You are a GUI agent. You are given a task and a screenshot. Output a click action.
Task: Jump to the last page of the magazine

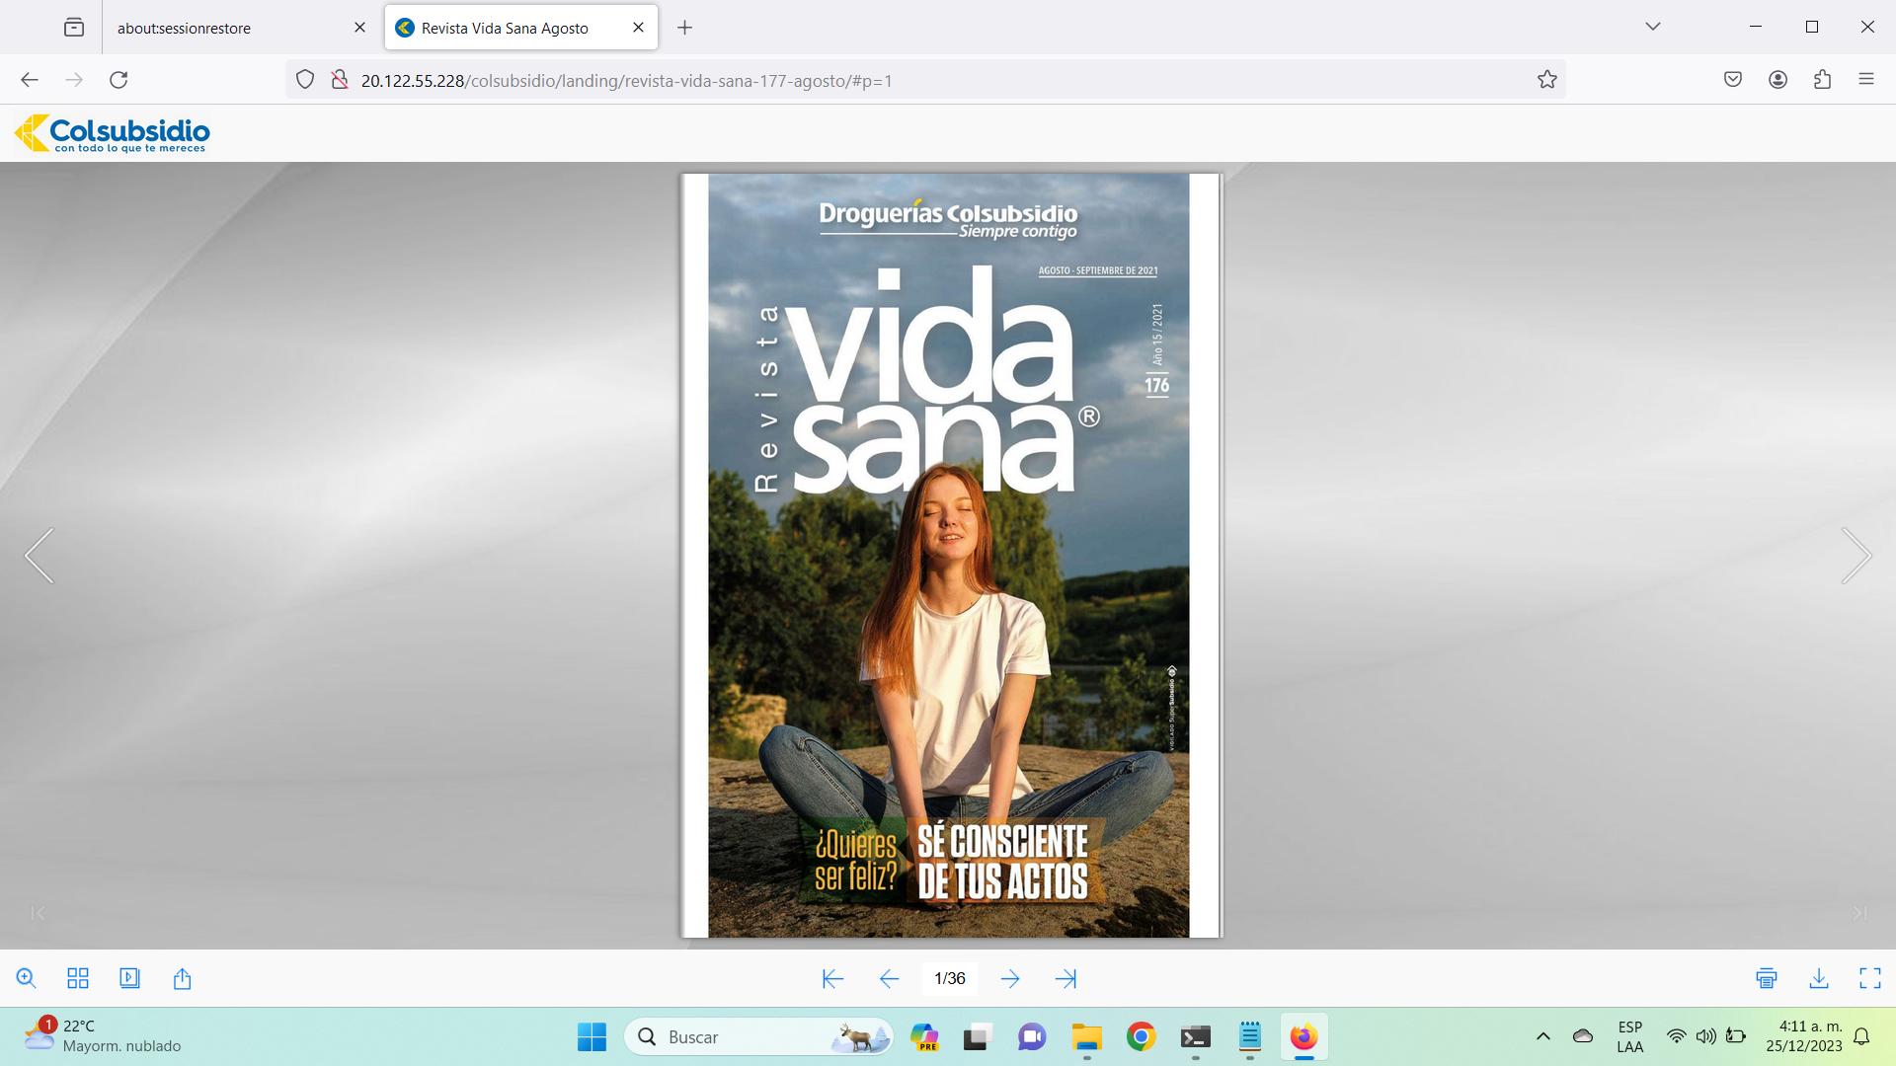pos(1066,978)
